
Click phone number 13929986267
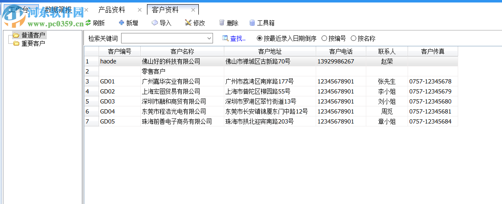click(x=336, y=61)
